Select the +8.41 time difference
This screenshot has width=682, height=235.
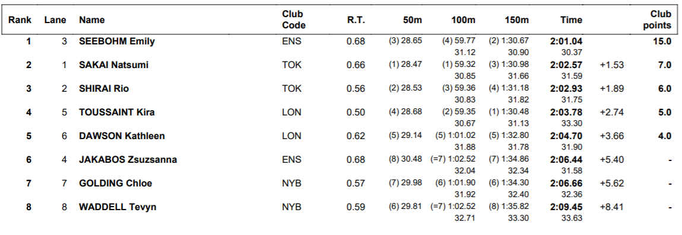coord(611,207)
